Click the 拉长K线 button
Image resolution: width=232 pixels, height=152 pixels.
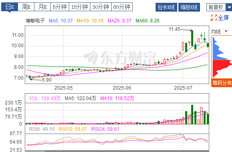tap(166, 7)
